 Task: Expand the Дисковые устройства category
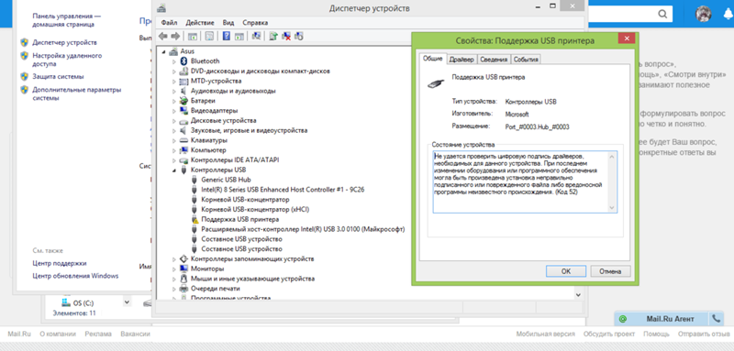pyautogui.click(x=174, y=121)
